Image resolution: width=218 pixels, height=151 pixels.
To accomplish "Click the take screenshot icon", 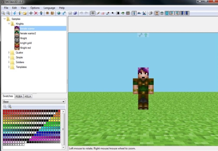I will point(150,13).
